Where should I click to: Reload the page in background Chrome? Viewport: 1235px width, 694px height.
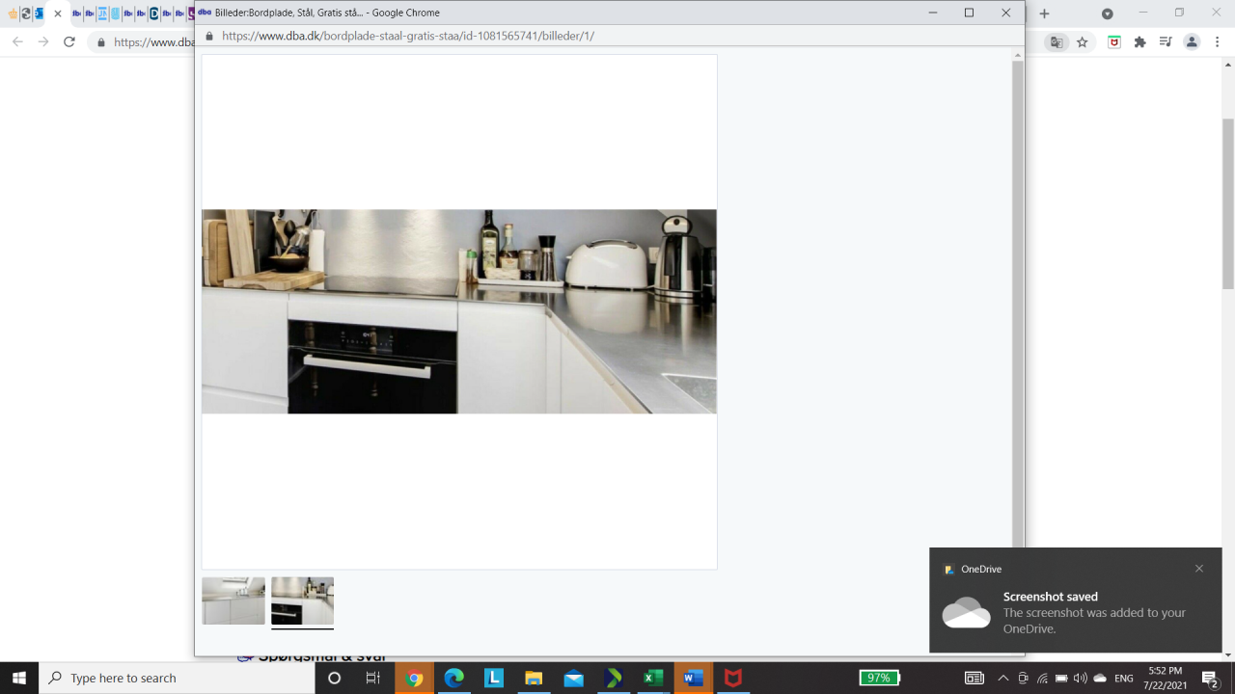coord(69,42)
